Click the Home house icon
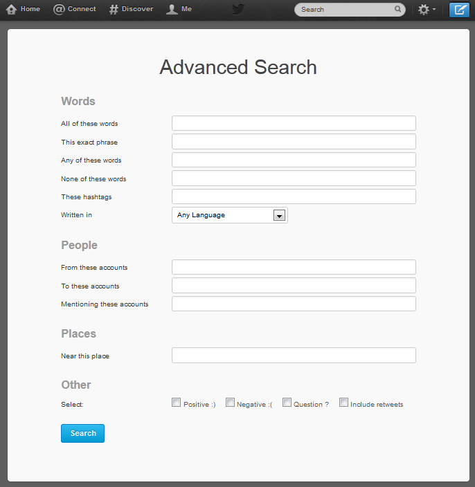475x487 pixels. [x=11, y=9]
